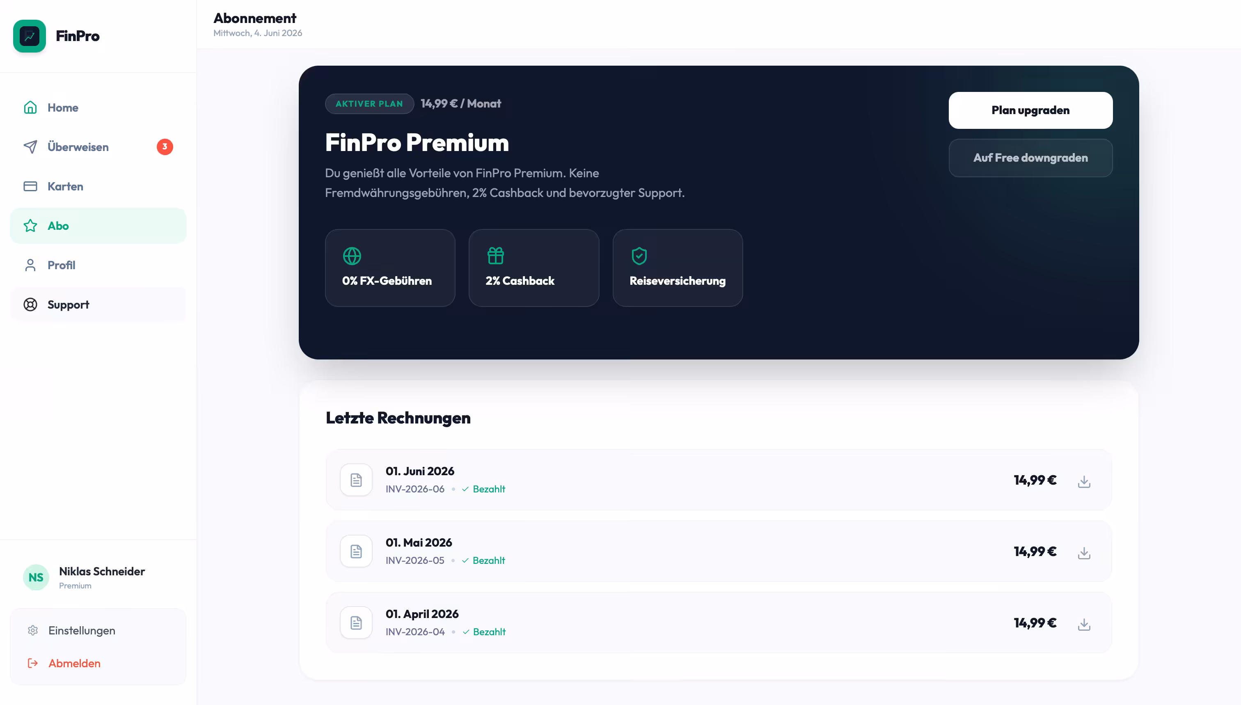The width and height of the screenshot is (1241, 705).
Task: Click the globe icon for FX-Gebühren
Action: click(352, 256)
